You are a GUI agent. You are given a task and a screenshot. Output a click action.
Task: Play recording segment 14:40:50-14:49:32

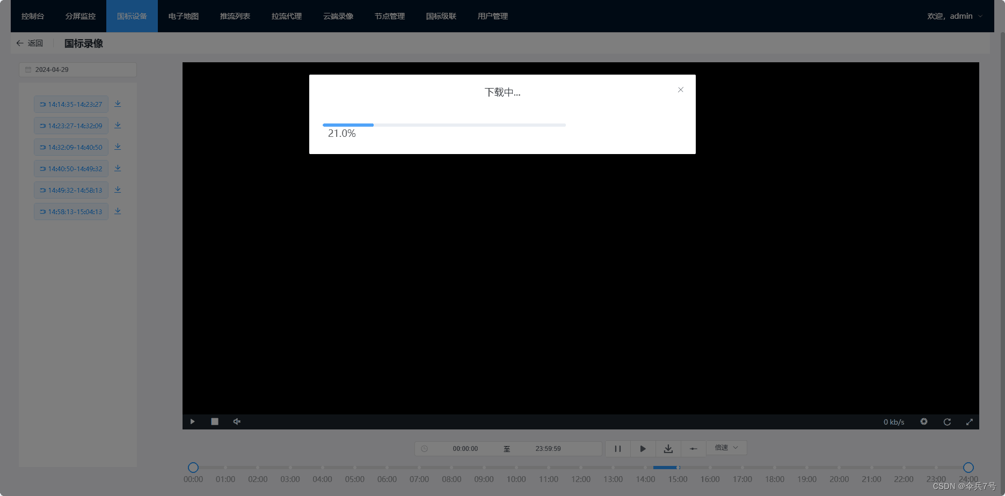[x=71, y=169]
